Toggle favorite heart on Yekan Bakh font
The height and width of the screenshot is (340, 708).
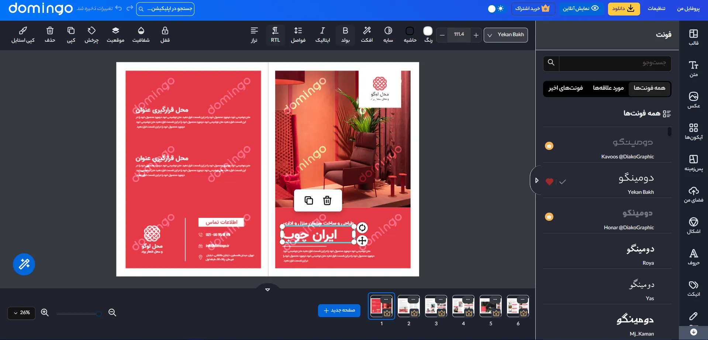[549, 182]
